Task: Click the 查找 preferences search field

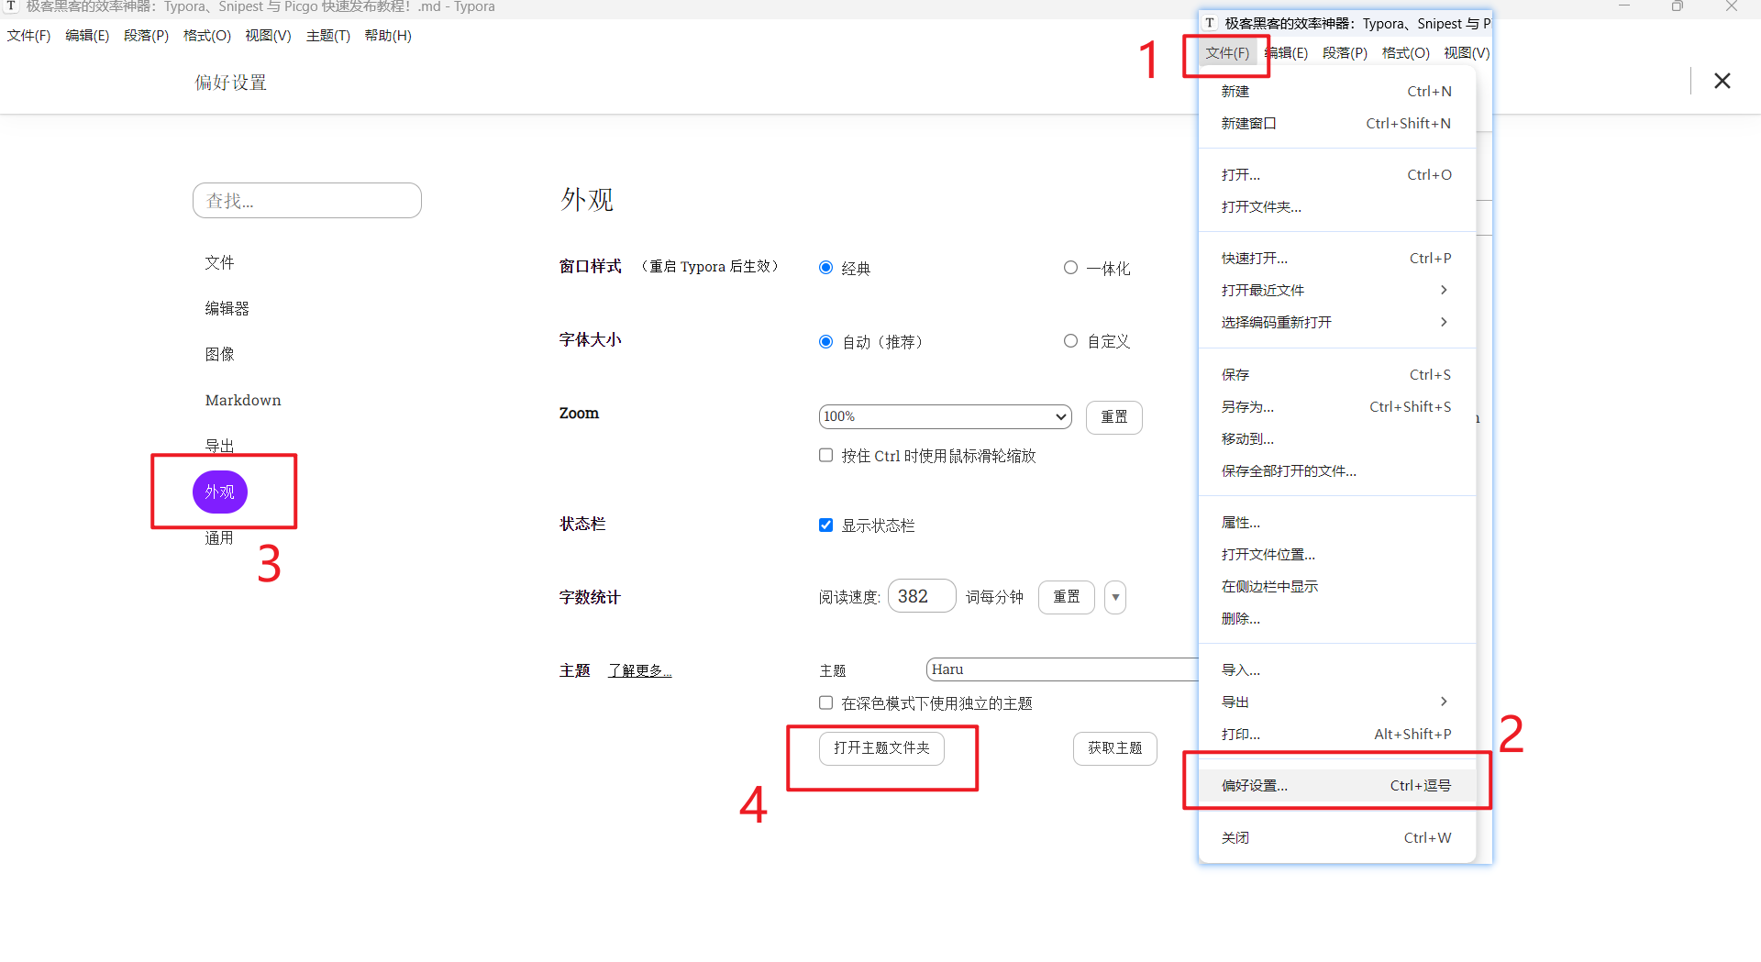Action: click(307, 200)
